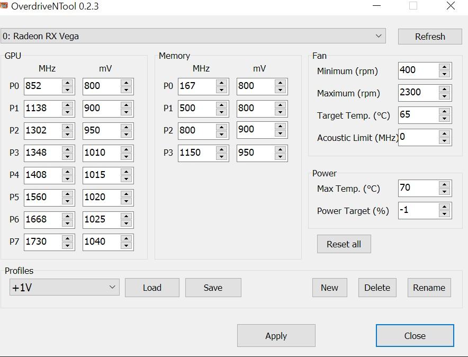Screen dimensions: 468x357
Task: Decrease GPU P3 MHz with down arrow
Action: [x=68, y=157]
